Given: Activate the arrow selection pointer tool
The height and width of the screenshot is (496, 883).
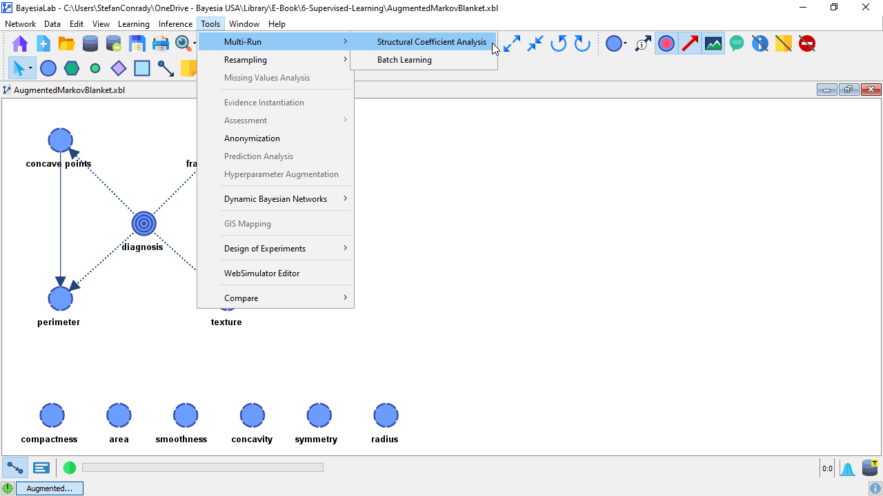Looking at the screenshot, I should [x=19, y=68].
